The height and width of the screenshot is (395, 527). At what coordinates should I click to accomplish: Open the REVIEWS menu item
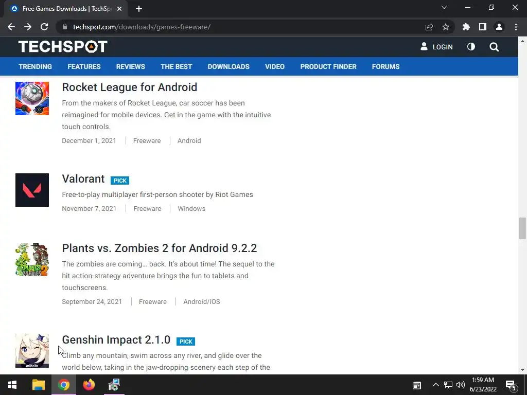tap(130, 66)
